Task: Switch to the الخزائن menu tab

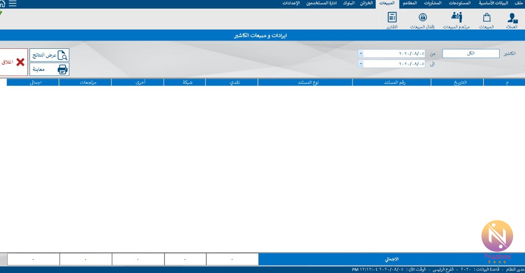Action: pos(366,3)
